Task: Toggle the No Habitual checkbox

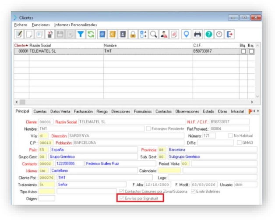Action: (230, 135)
